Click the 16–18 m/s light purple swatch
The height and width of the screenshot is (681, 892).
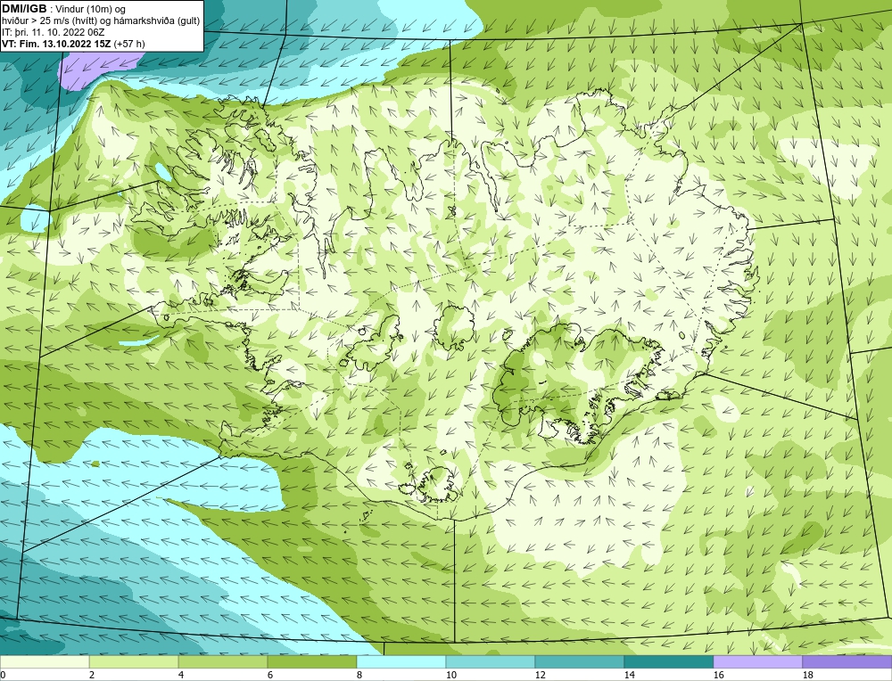pyautogui.click(x=757, y=662)
